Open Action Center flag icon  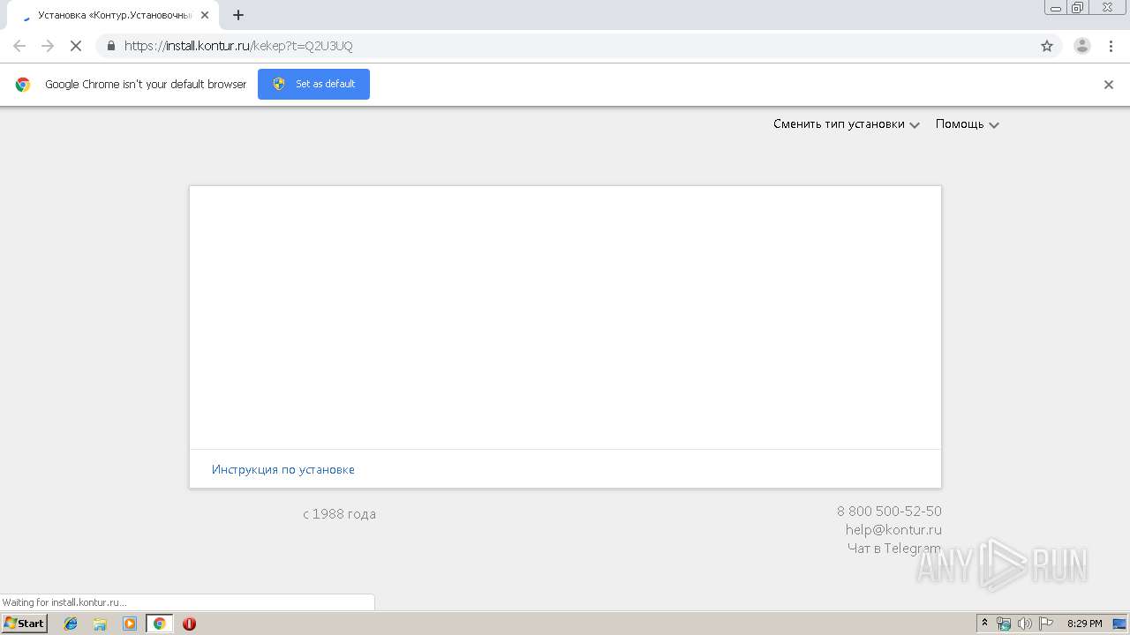tap(1045, 624)
